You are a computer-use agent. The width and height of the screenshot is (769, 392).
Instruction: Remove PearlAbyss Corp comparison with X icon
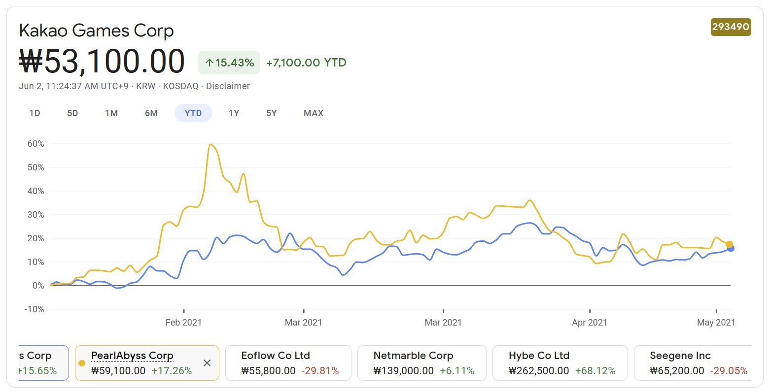pos(207,363)
